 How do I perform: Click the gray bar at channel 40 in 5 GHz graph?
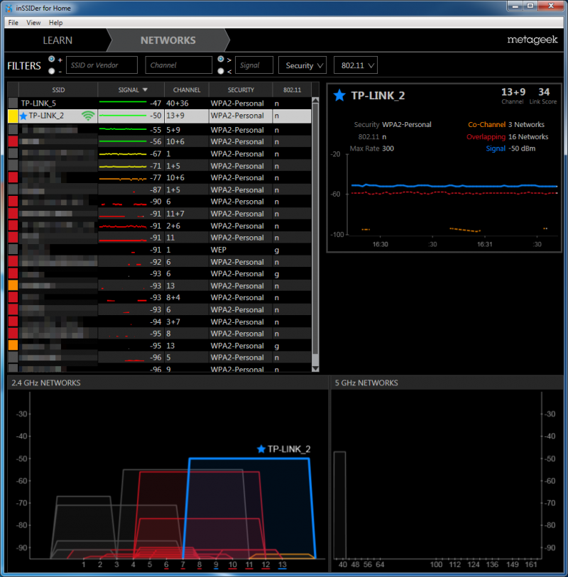[x=340, y=505]
